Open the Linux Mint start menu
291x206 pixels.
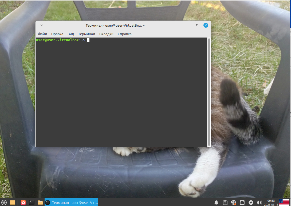4,203
